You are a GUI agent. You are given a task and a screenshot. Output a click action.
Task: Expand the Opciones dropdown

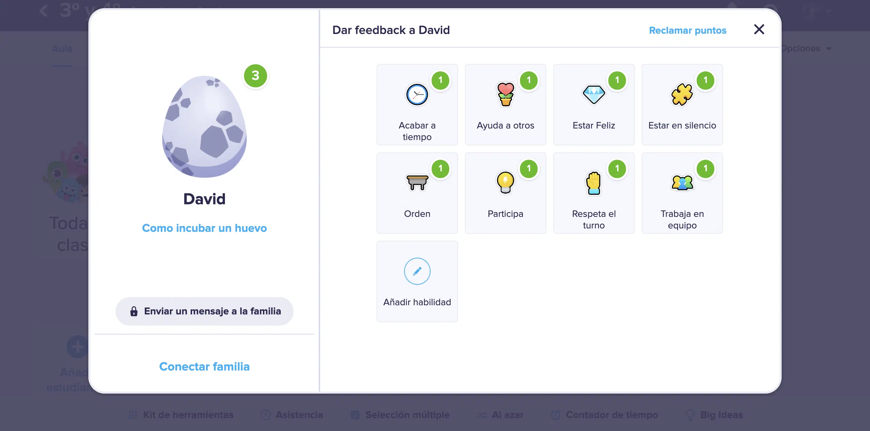[806, 48]
